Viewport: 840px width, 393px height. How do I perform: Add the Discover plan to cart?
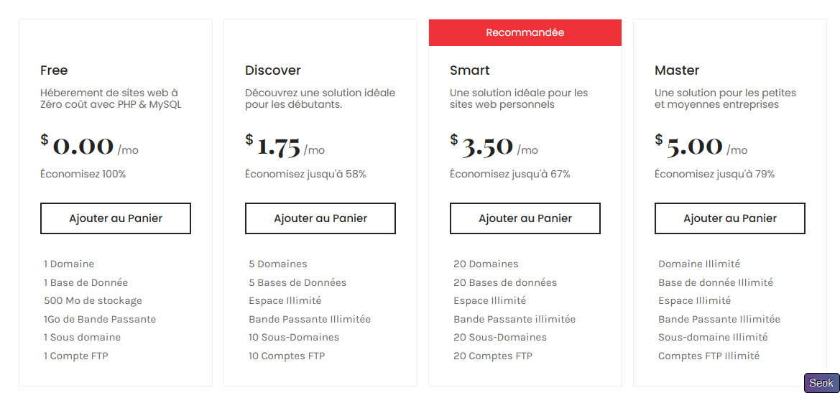point(320,218)
